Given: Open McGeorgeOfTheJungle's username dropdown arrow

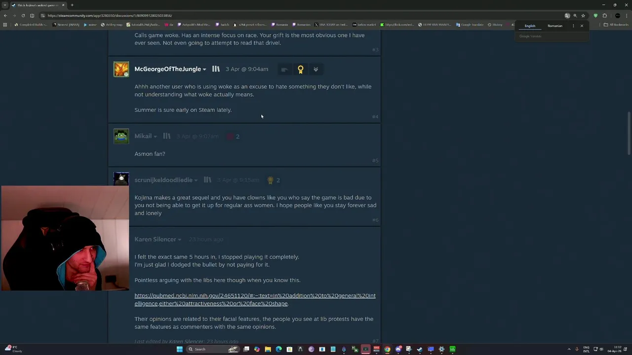Looking at the screenshot, I should coord(204,70).
